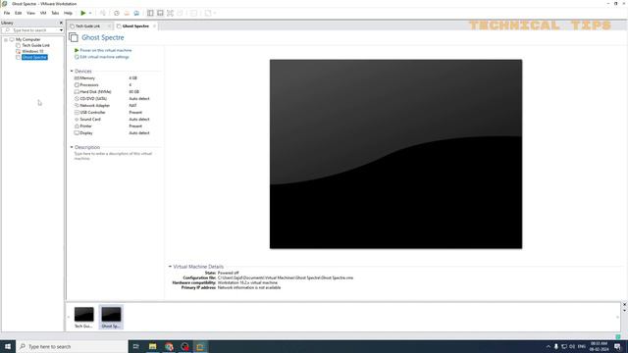Select the Ghost Spectre thumbnail in bottom bar
The width and height of the screenshot is (628, 353).
pyautogui.click(x=111, y=317)
